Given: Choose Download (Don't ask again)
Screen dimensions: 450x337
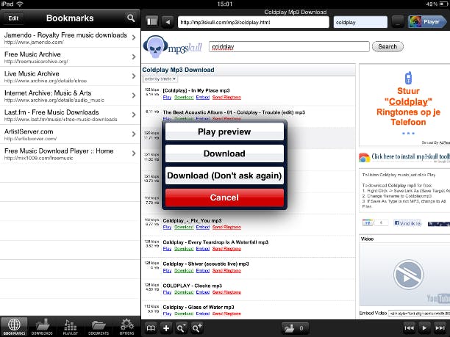Looking at the screenshot, I should pyautogui.click(x=224, y=175).
